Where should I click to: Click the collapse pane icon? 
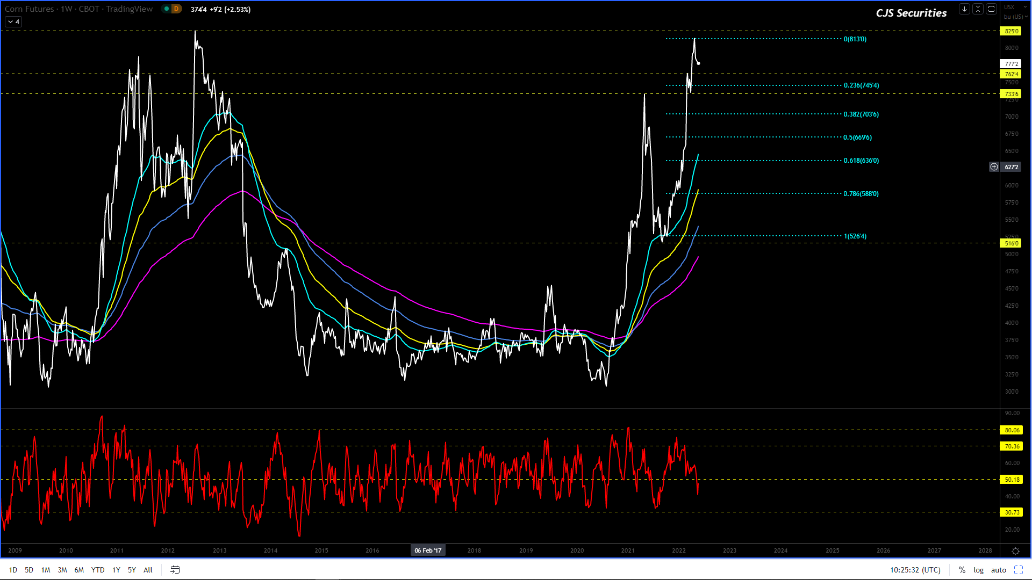pos(978,9)
